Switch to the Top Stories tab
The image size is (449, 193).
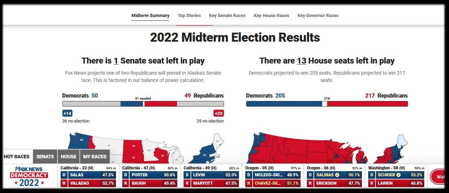[x=189, y=16]
